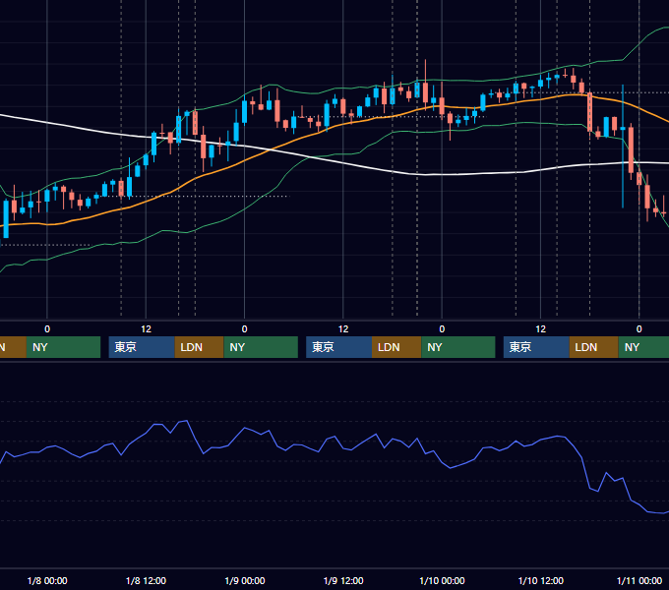Click the 1/8 00:00 date label
This screenshot has height=590, width=669.
point(47,580)
